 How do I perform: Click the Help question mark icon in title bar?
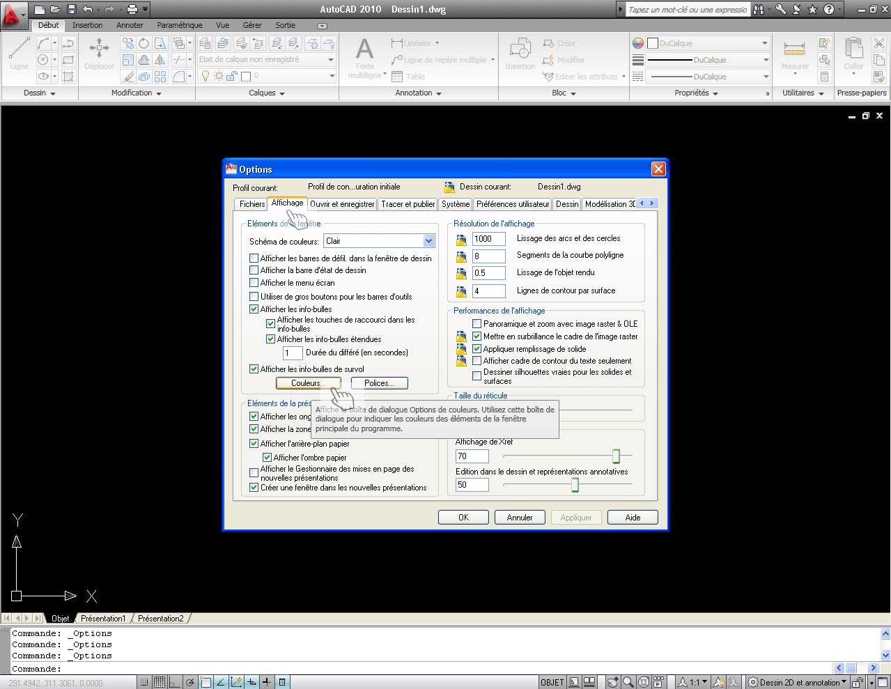pyautogui.click(x=828, y=9)
